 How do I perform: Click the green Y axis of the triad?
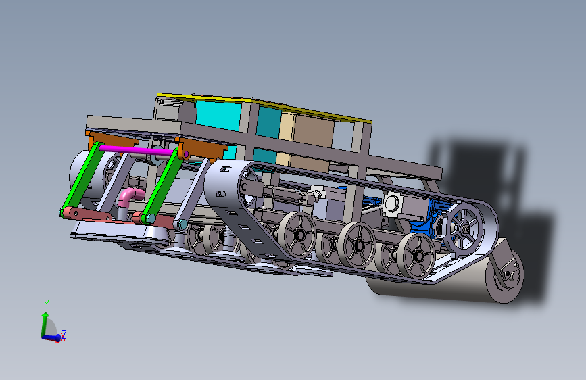45,323
